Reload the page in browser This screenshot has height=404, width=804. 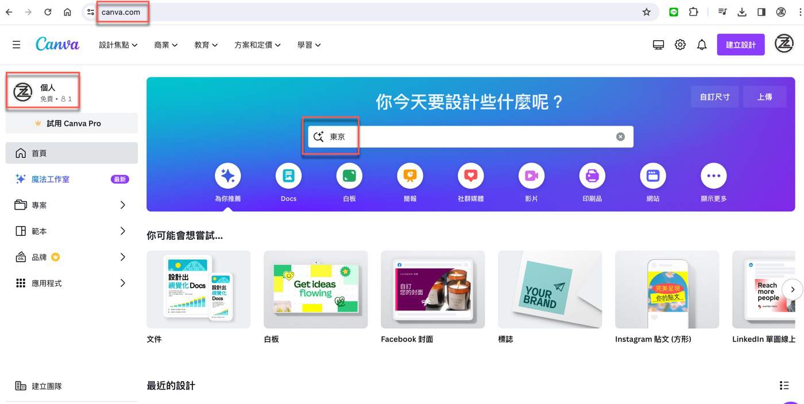click(x=48, y=12)
